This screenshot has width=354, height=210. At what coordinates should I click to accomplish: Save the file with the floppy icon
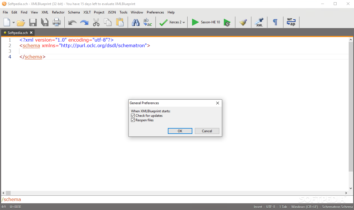coord(33,22)
